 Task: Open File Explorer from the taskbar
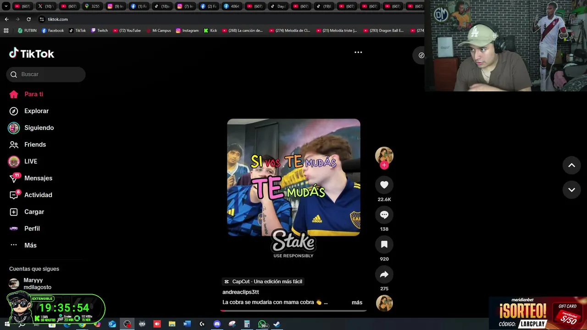(172, 324)
